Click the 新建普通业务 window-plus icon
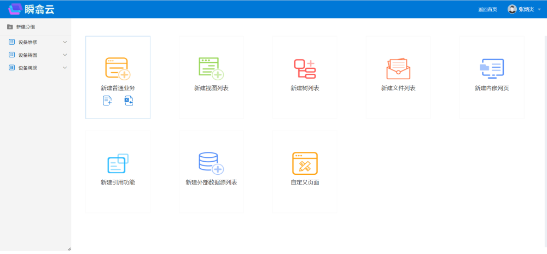Viewport: 547px width, 254px height. click(118, 68)
